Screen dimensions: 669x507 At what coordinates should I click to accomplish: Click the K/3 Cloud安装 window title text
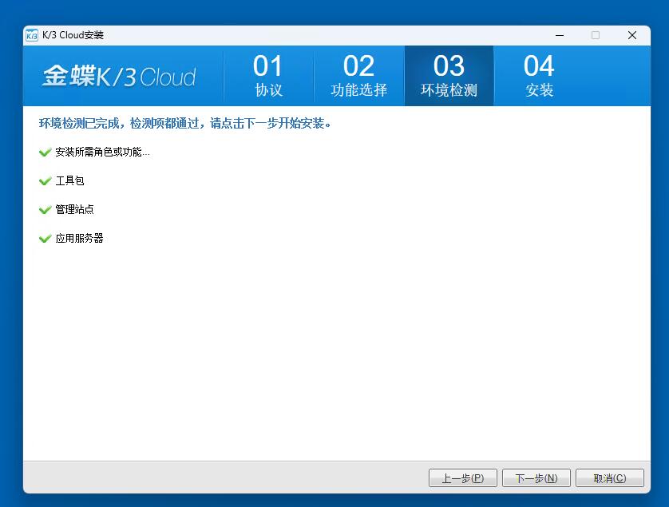click(x=73, y=35)
